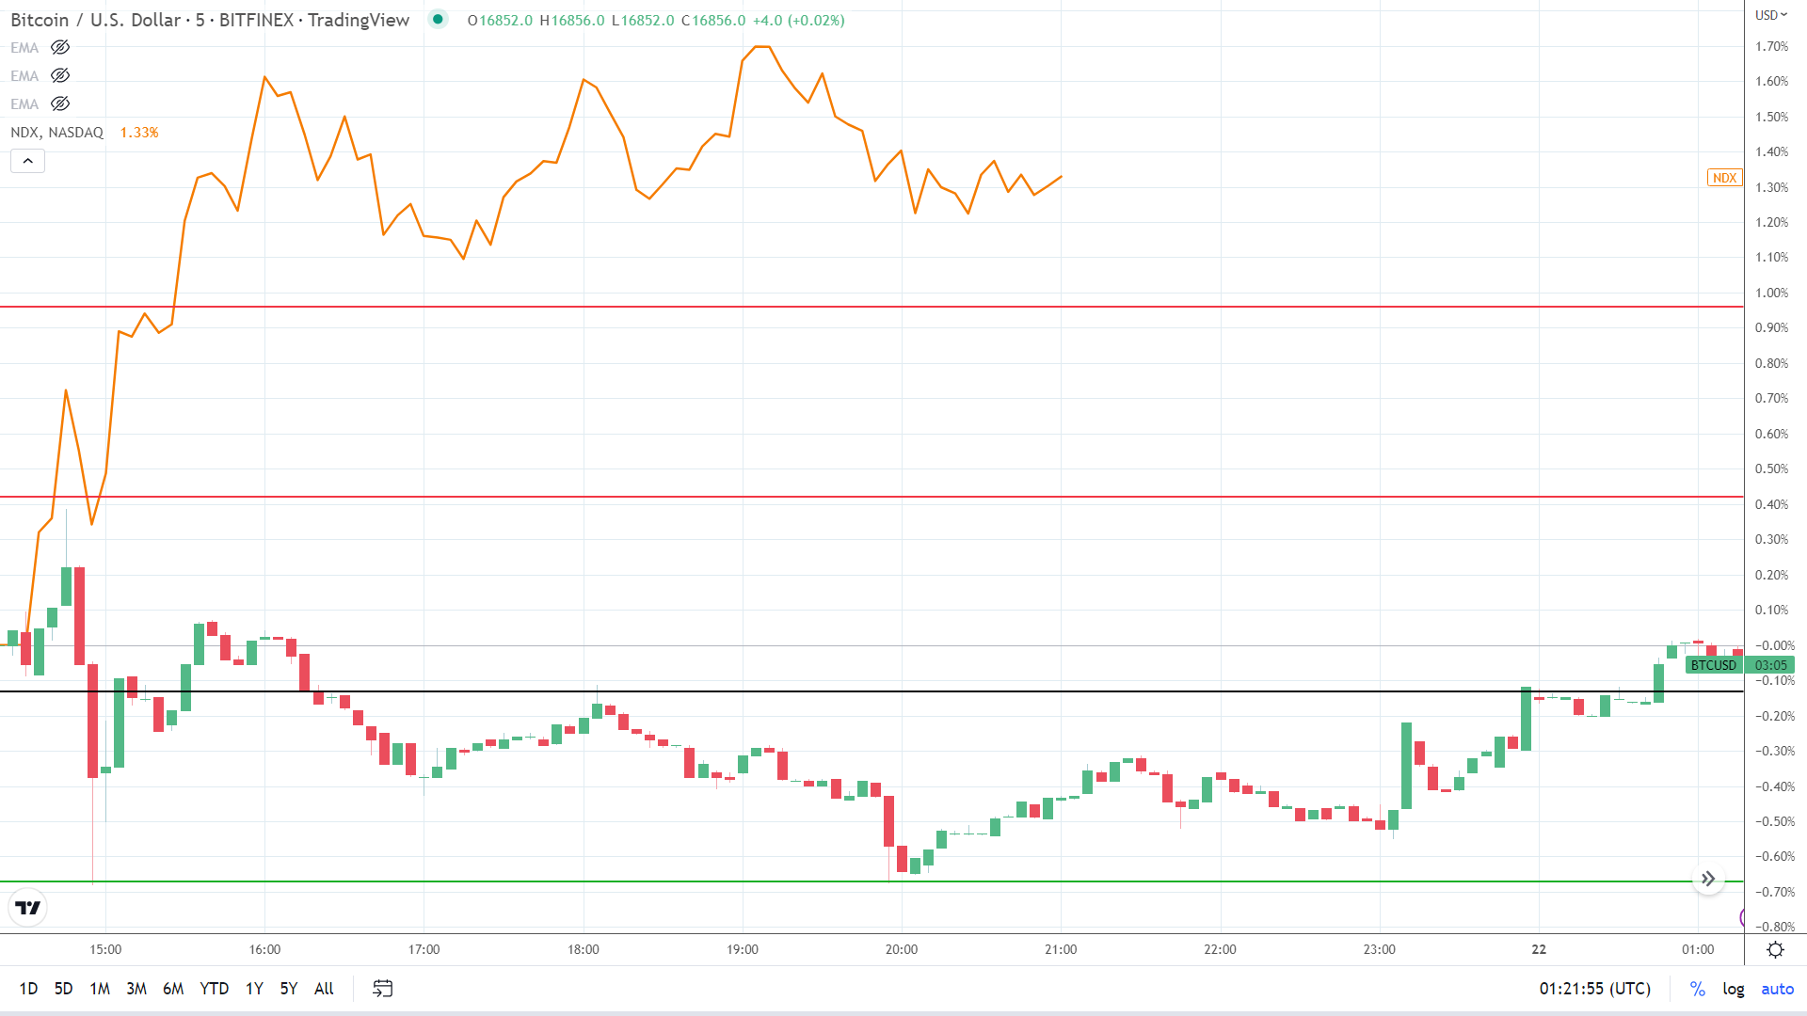The height and width of the screenshot is (1016, 1807).
Task: Click the 22 date label on time axis
Action: click(x=1539, y=949)
